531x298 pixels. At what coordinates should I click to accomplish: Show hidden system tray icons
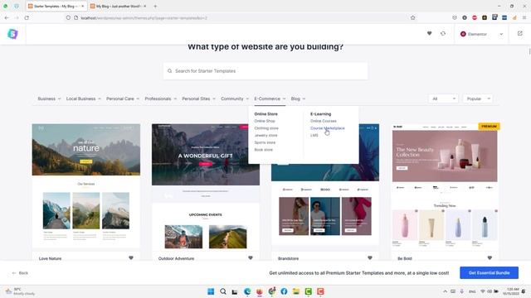[445, 291]
